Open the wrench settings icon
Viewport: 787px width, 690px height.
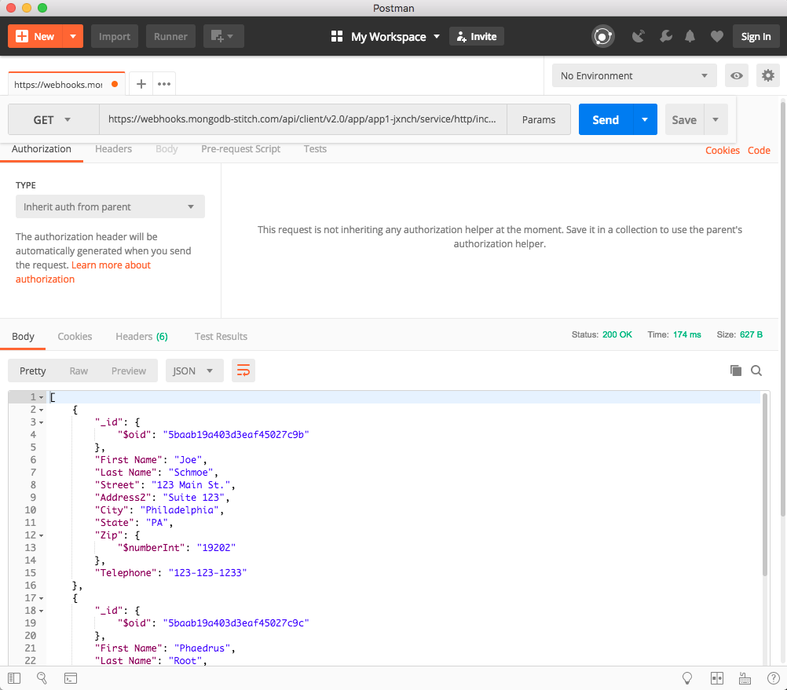click(665, 36)
